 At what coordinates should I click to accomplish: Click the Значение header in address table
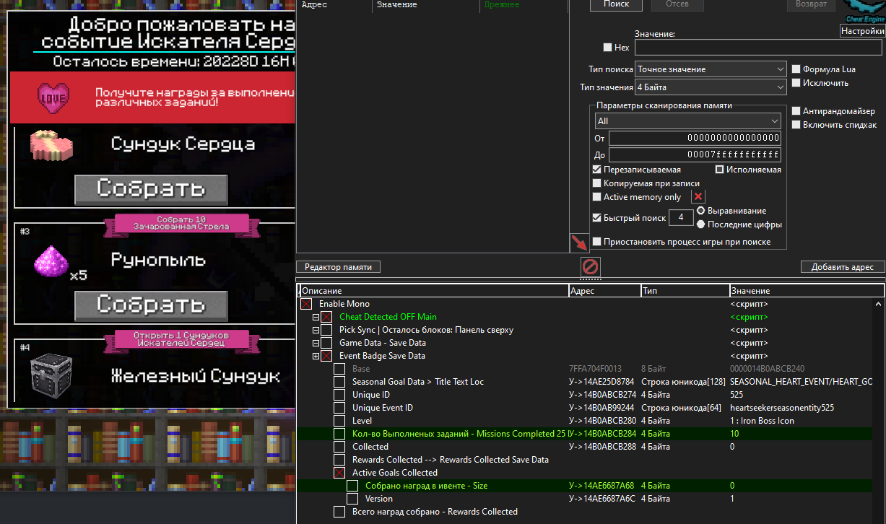point(807,291)
